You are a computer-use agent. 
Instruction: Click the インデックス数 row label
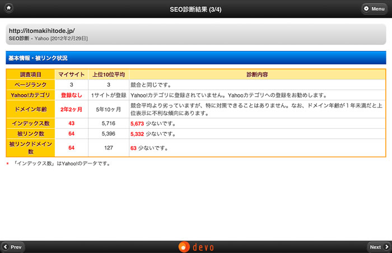coord(30,124)
